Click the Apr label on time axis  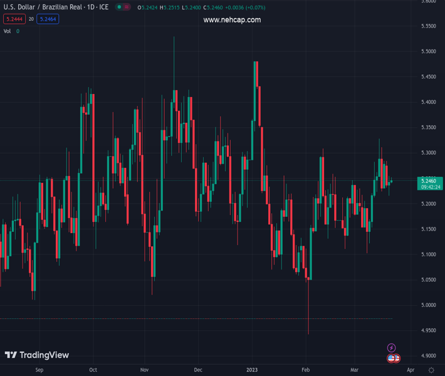[x=410, y=370]
